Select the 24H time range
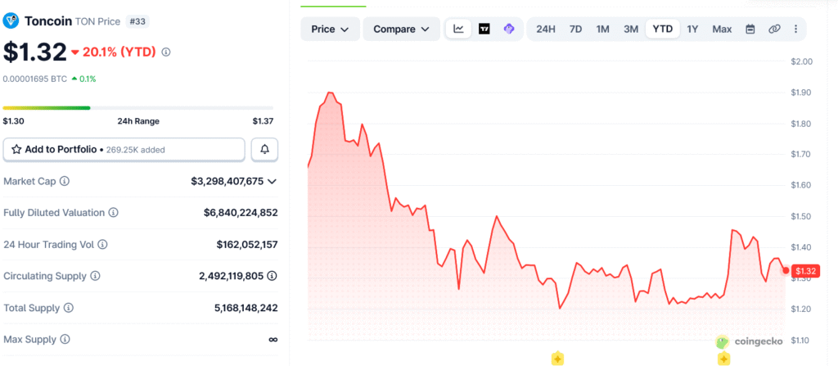 point(546,29)
